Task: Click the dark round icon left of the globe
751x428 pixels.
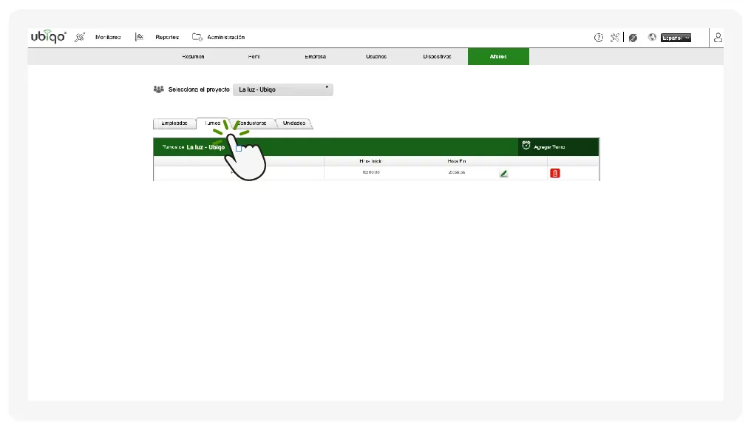Action: click(x=633, y=38)
